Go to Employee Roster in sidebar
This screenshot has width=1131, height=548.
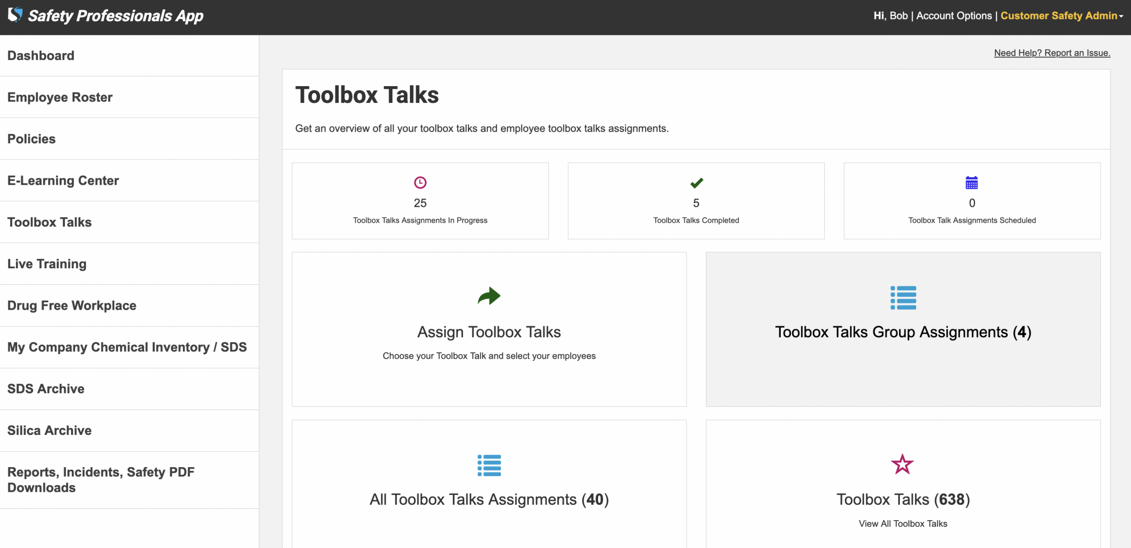[x=60, y=97]
